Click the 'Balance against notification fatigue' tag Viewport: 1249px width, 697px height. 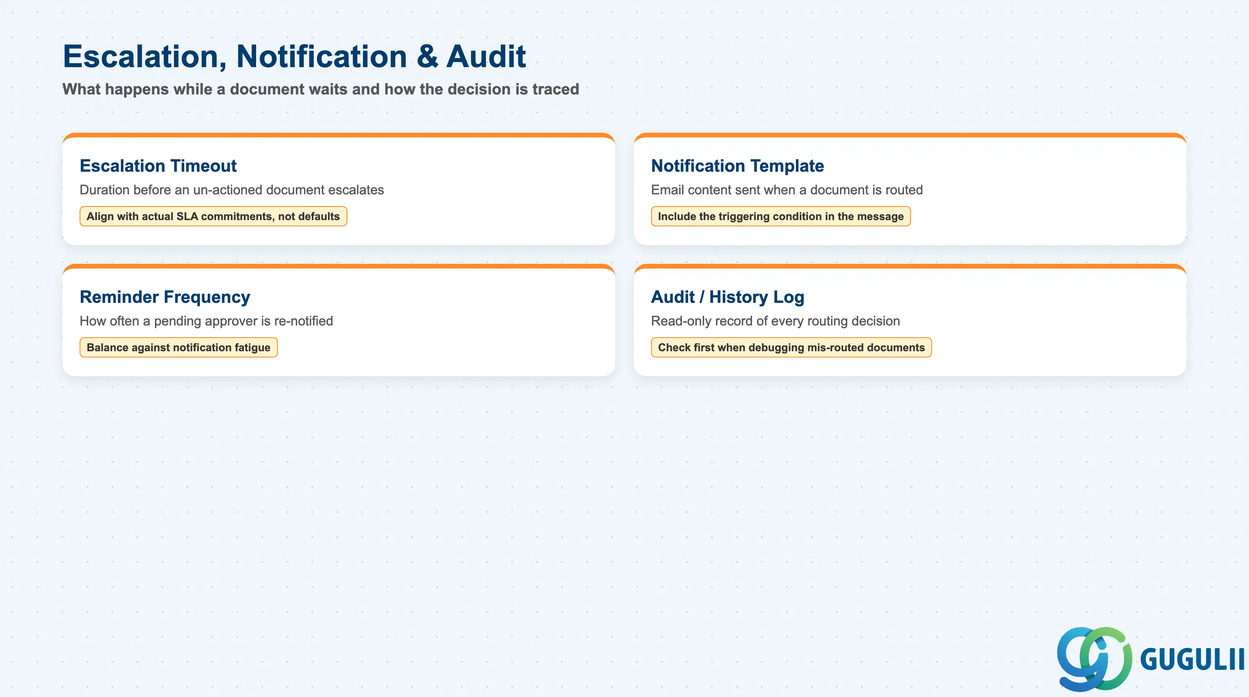178,348
